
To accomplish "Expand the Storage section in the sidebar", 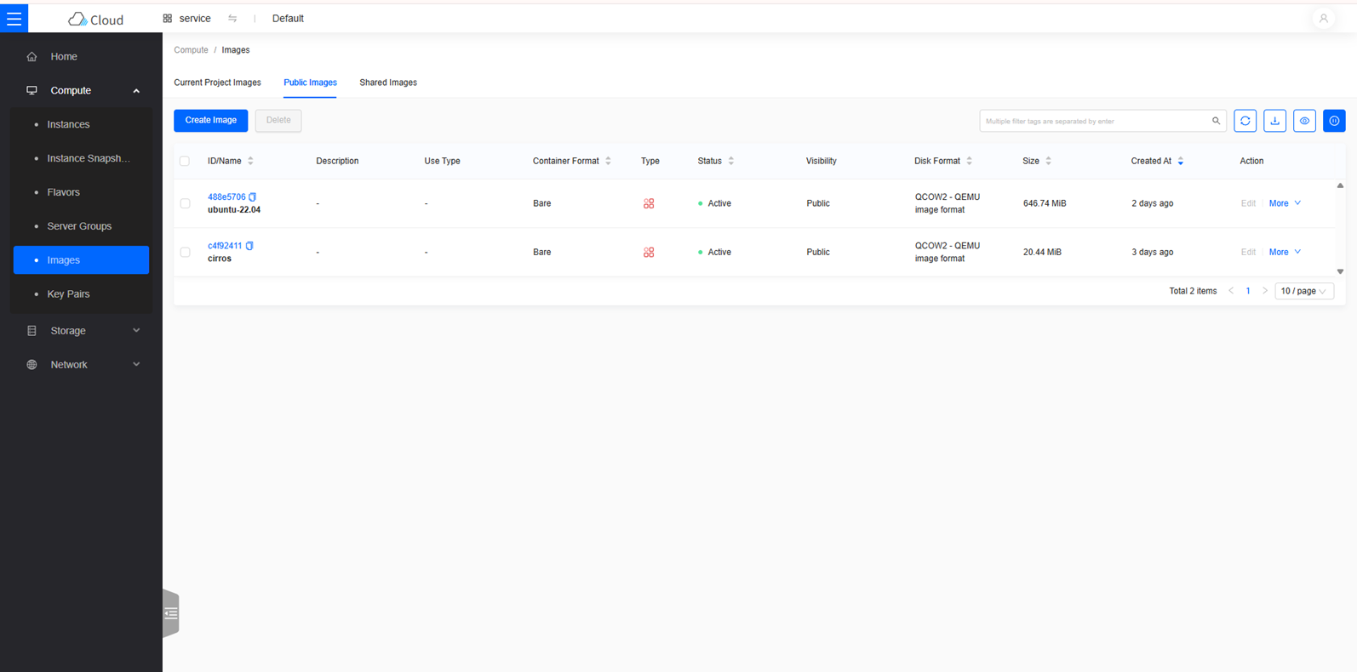I will (82, 331).
